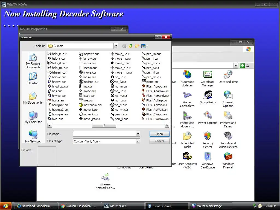Image resolution: width=280 pixels, height=210 pixels.
Task: Open My Documents in Browse sidebar
Action: pos(33,98)
